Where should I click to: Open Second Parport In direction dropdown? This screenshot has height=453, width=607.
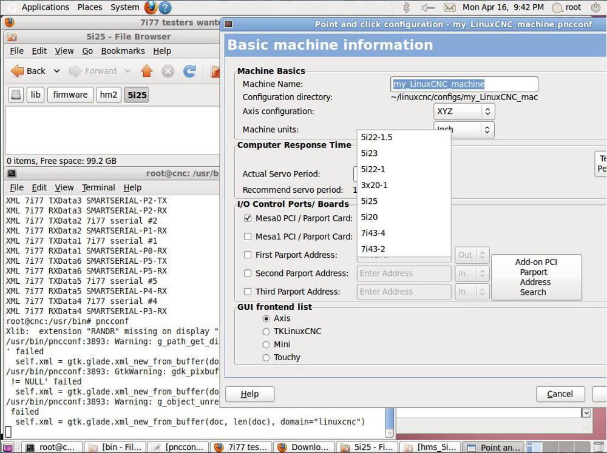point(472,273)
